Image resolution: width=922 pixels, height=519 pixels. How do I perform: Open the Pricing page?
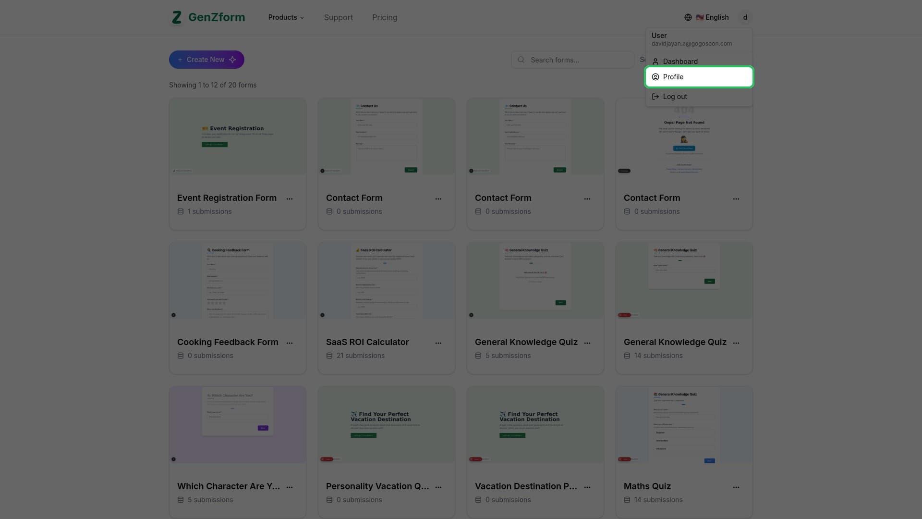385,17
